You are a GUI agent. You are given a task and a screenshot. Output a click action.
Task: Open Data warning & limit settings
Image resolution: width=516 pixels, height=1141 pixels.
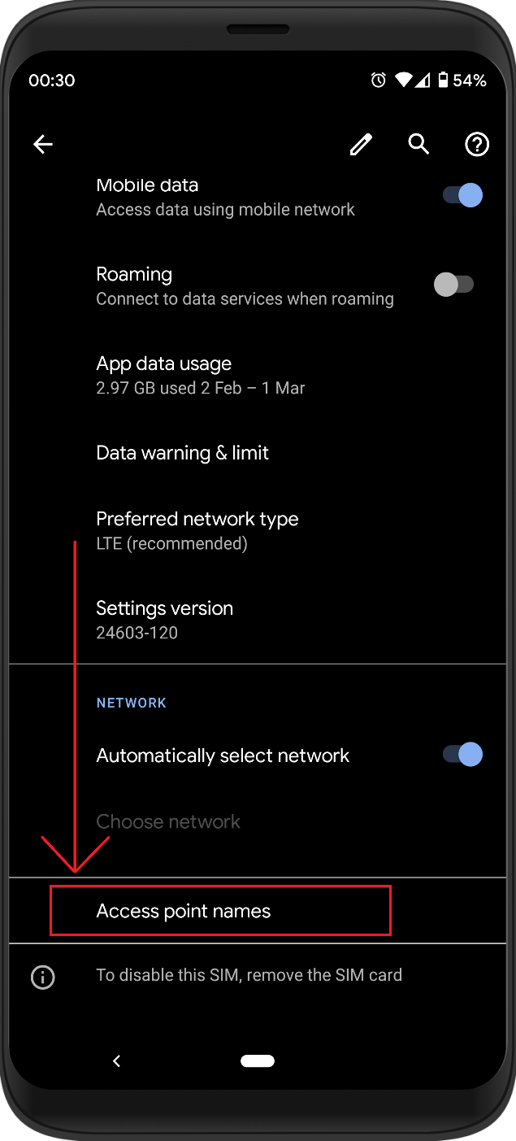[x=183, y=453]
